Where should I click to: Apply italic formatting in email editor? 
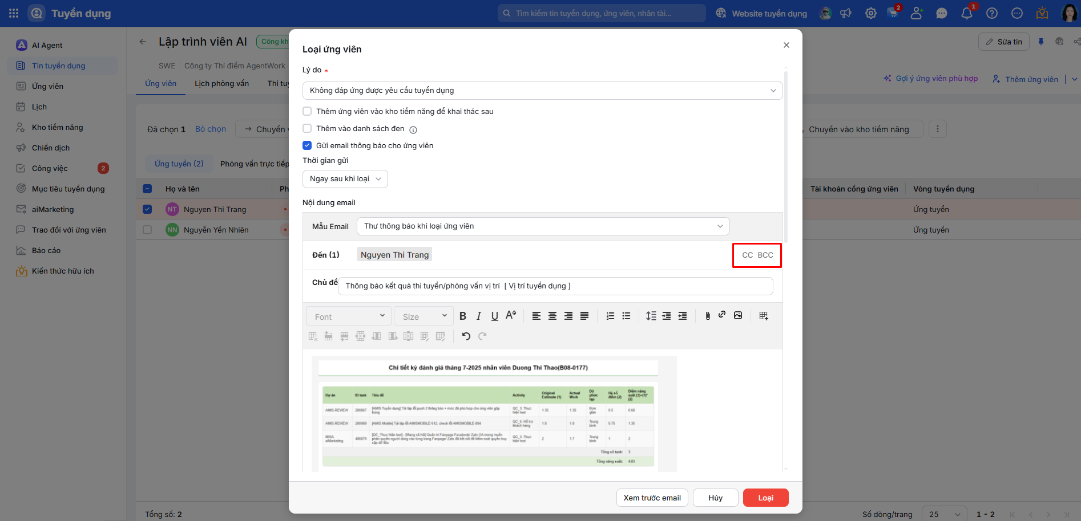tap(479, 316)
